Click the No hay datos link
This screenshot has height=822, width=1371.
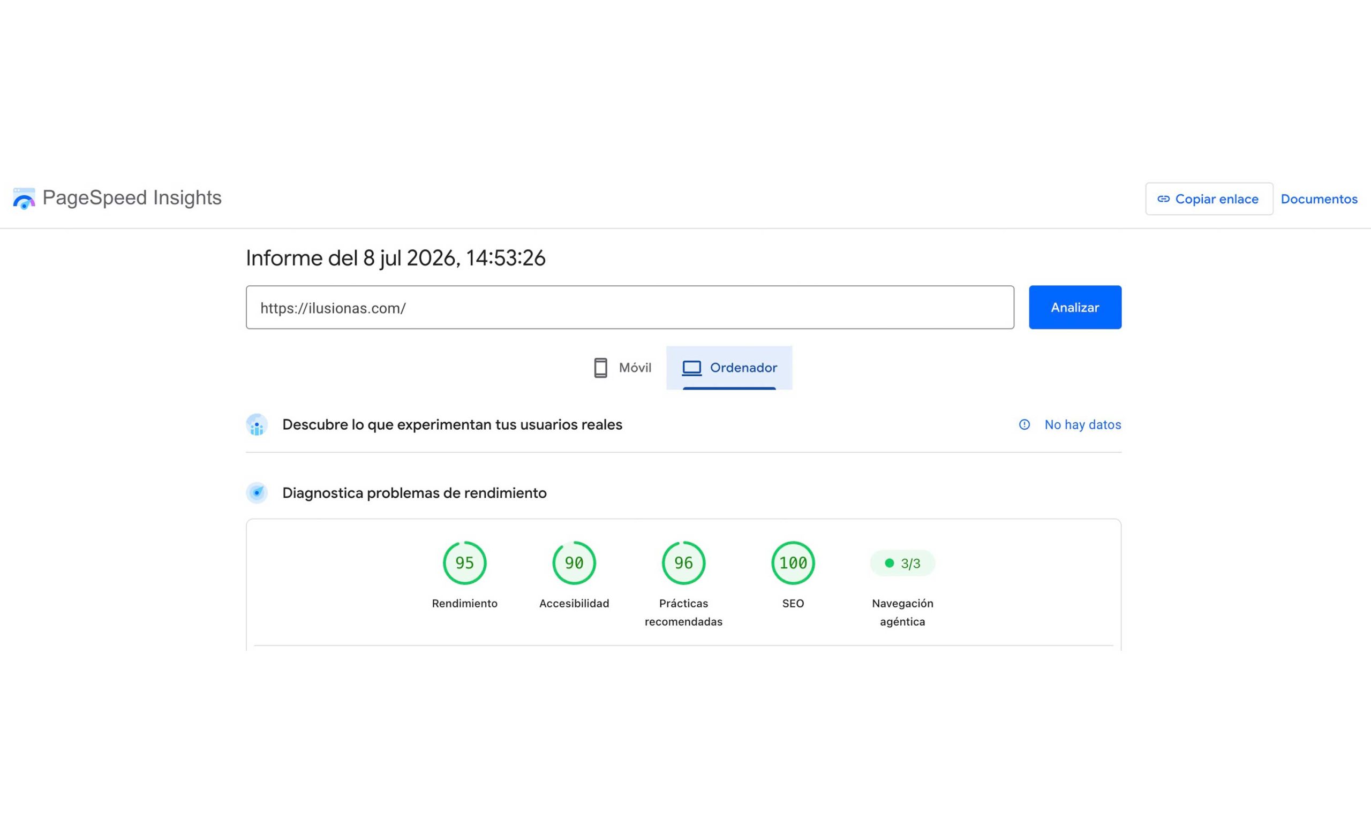click(1082, 425)
